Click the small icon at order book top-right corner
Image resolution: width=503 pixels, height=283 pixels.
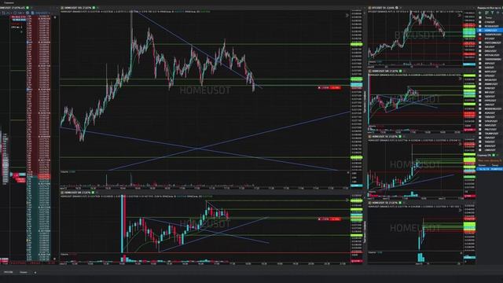(54, 17)
